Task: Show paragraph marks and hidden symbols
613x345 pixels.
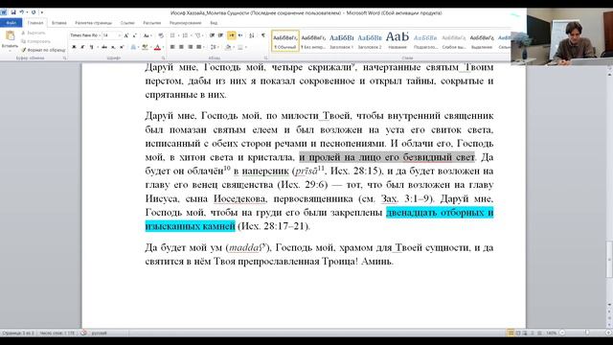Action: (x=263, y=35)
